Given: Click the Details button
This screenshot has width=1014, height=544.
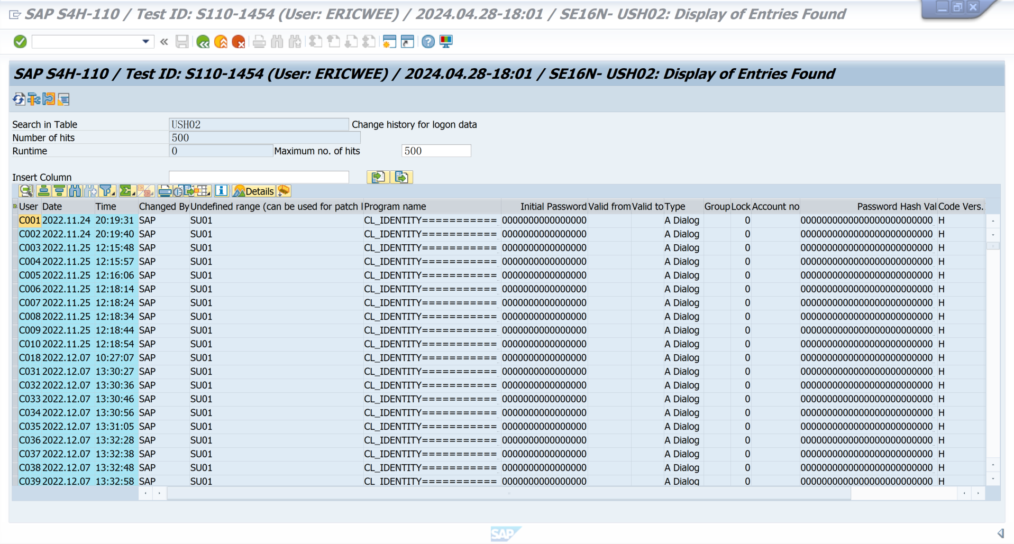Looking at the screenshot, I should (254, 191).
